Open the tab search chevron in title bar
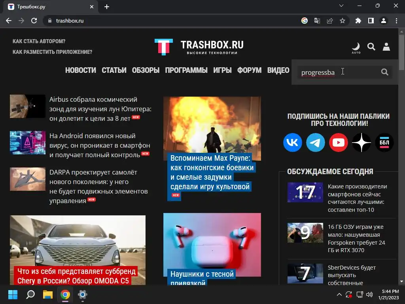 pos(341,6)
